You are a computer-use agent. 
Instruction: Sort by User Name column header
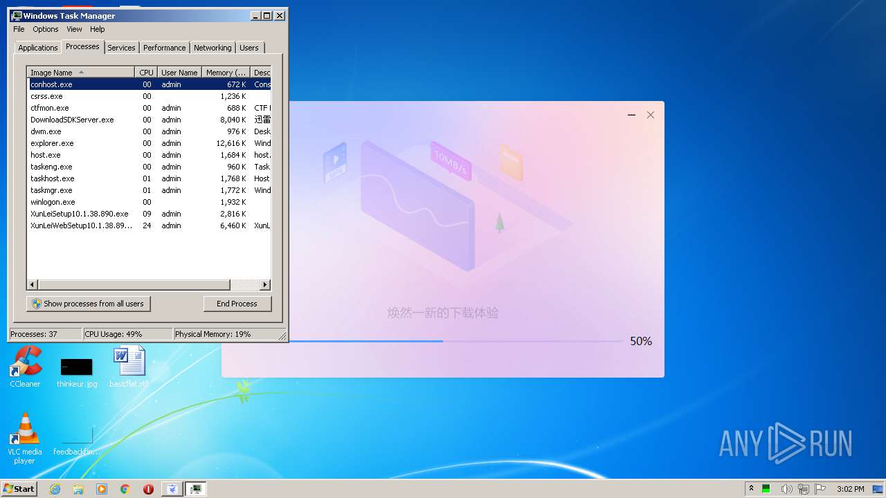pyautogui.click(x=179, y=73)
